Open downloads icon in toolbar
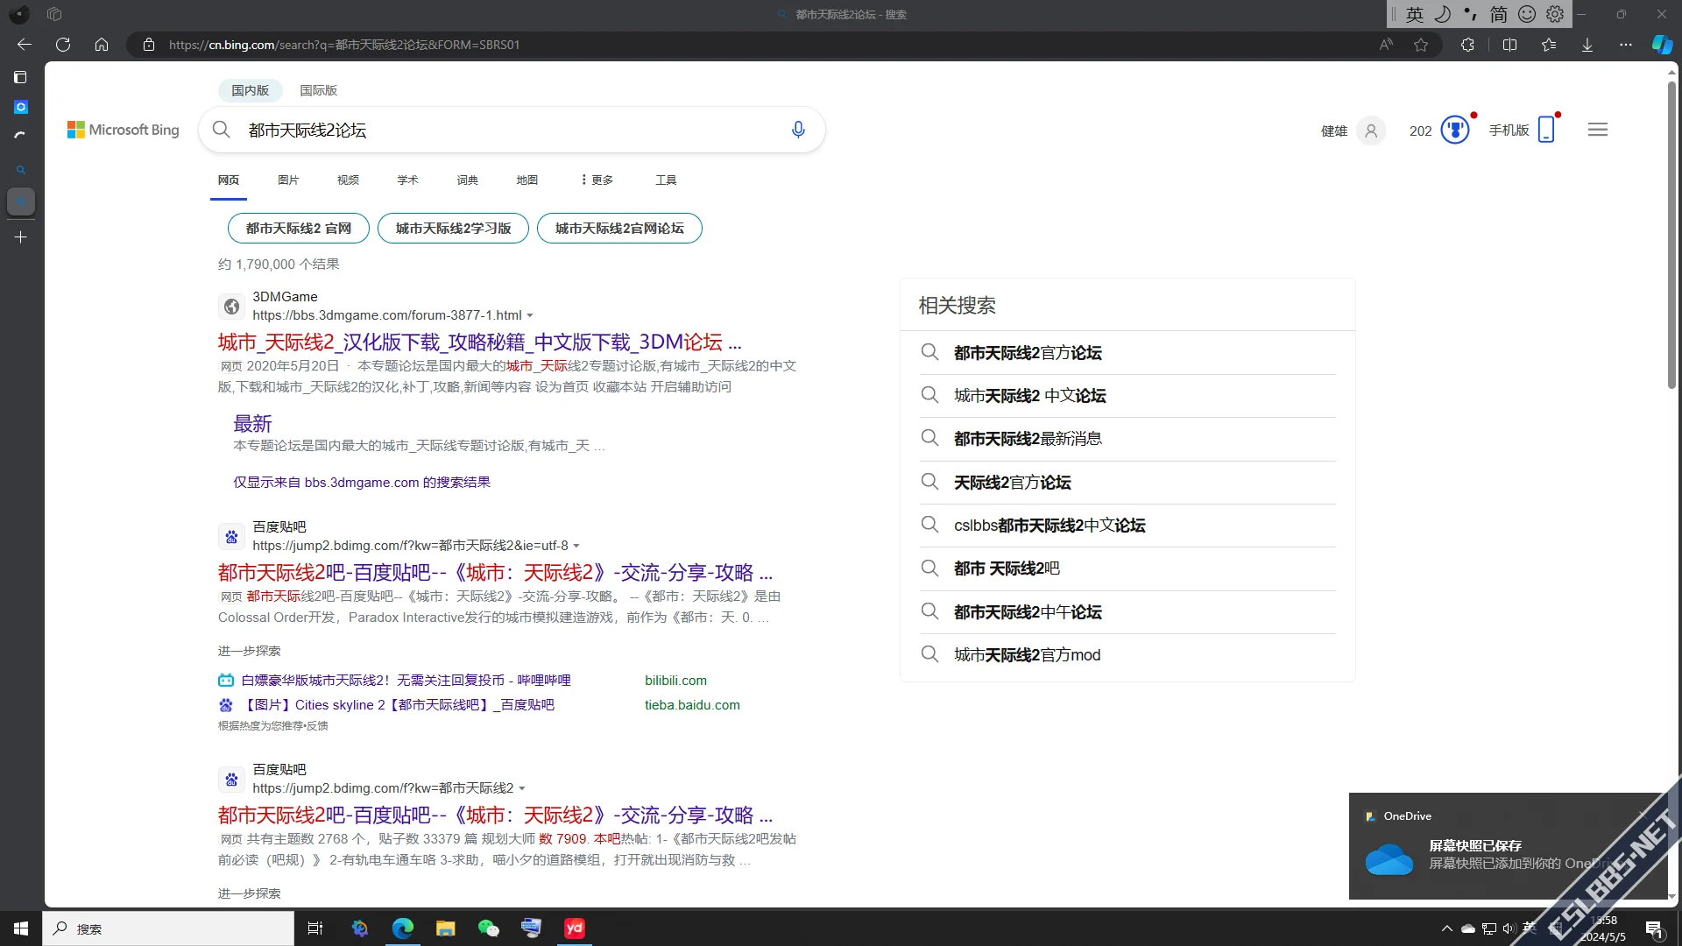 click(1587, 45)
